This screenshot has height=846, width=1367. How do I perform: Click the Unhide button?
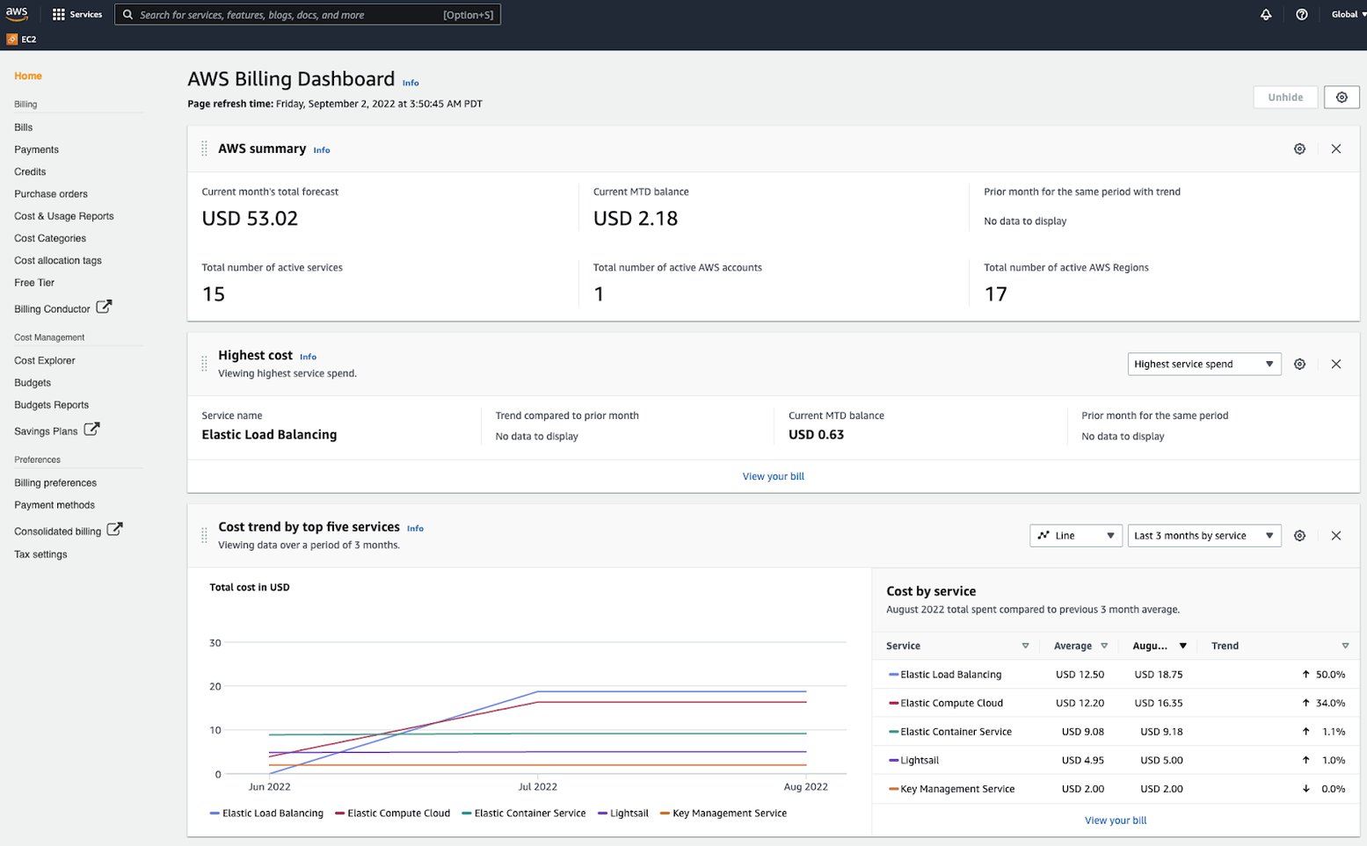point(1285,97)
